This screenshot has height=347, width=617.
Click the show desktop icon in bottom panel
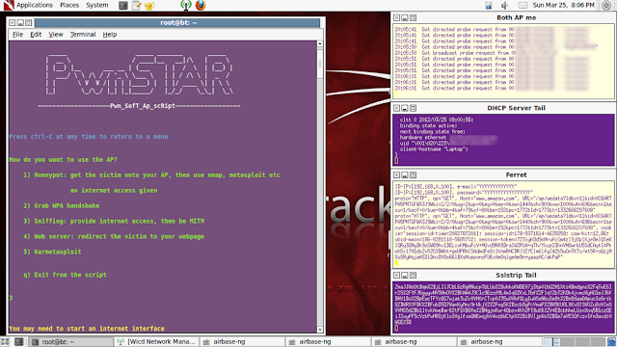click(5, 342)
